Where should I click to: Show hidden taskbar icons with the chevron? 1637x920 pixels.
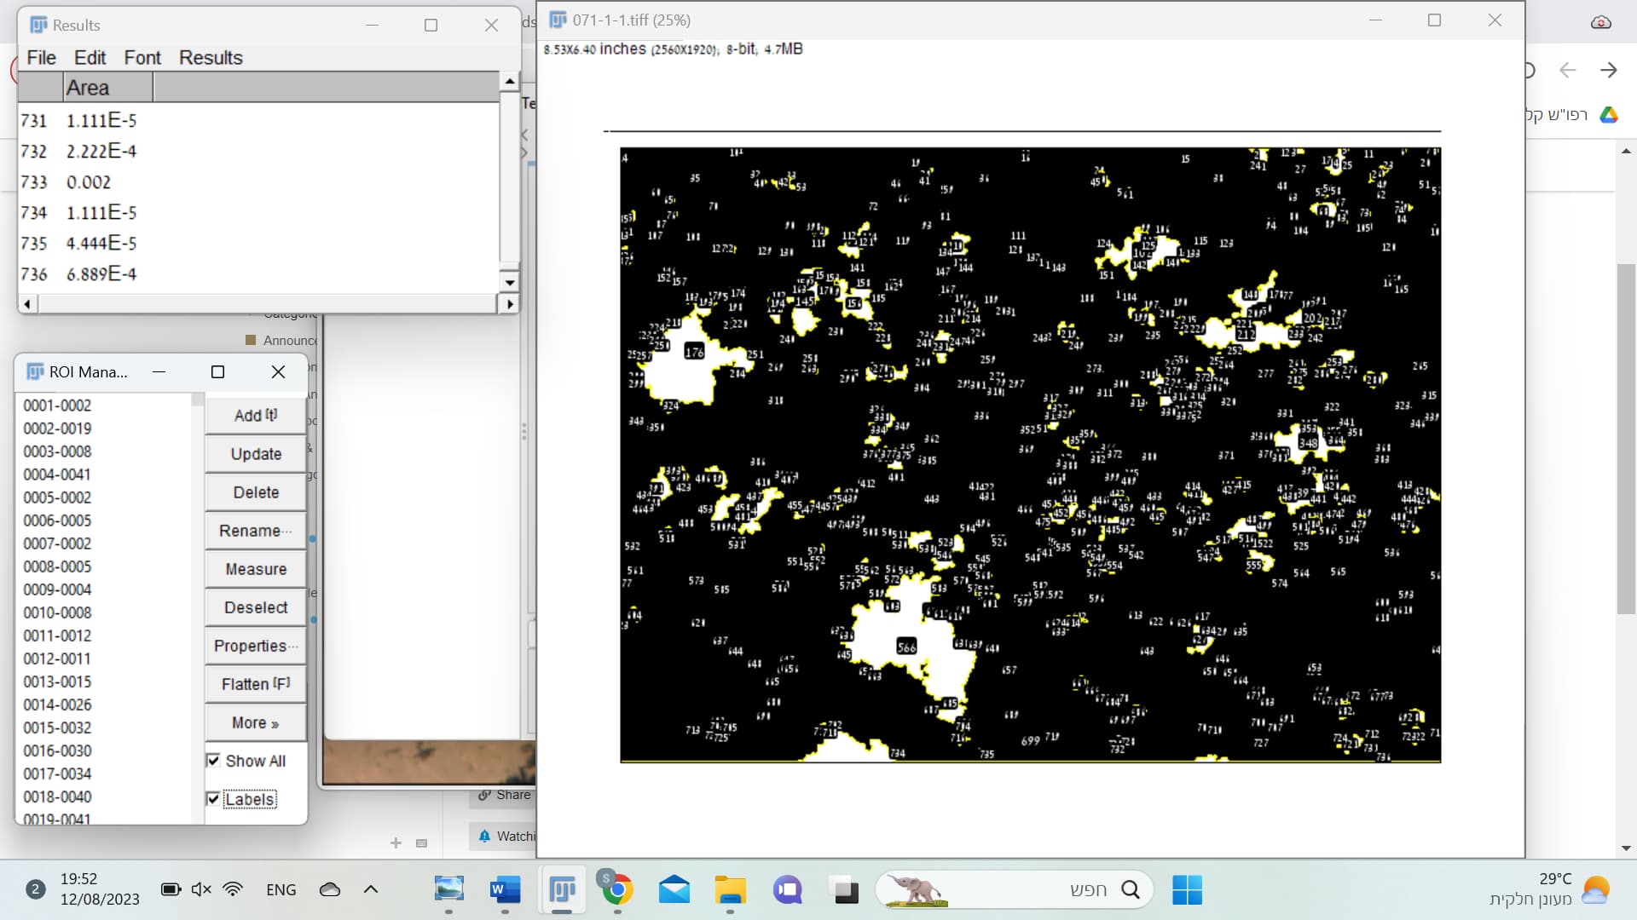point(370,888)
